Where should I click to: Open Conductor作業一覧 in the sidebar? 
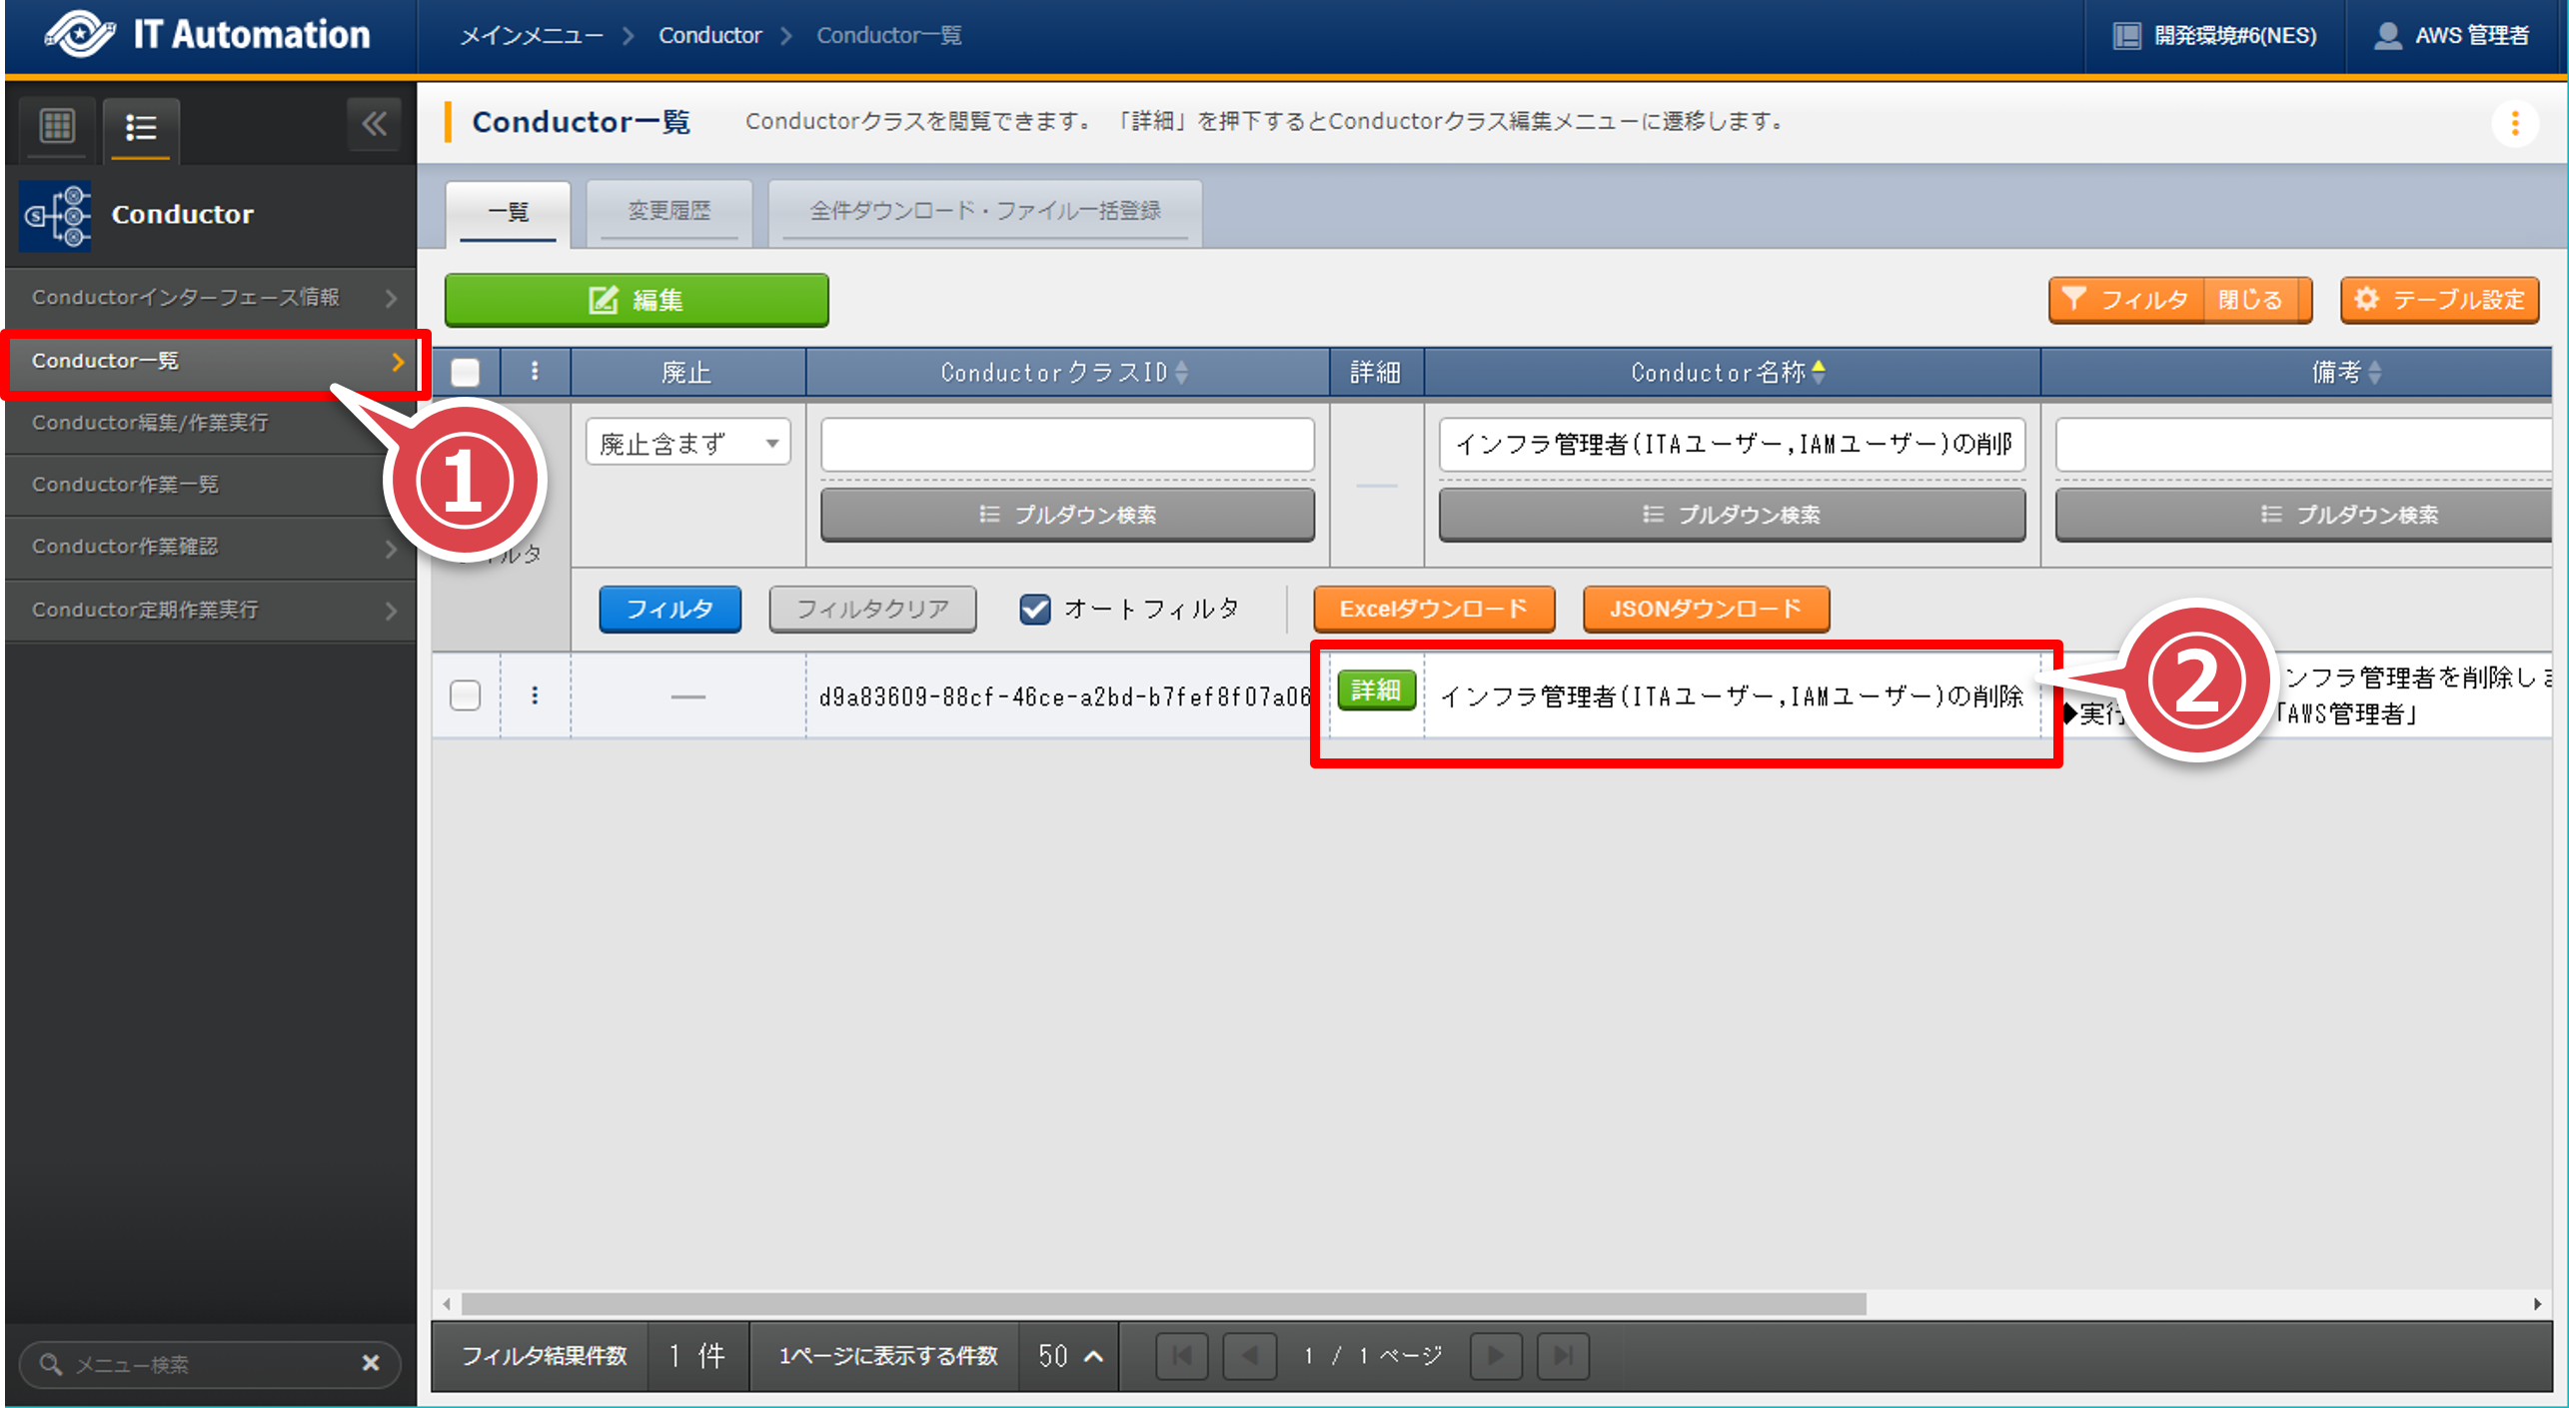pos(125,485)
